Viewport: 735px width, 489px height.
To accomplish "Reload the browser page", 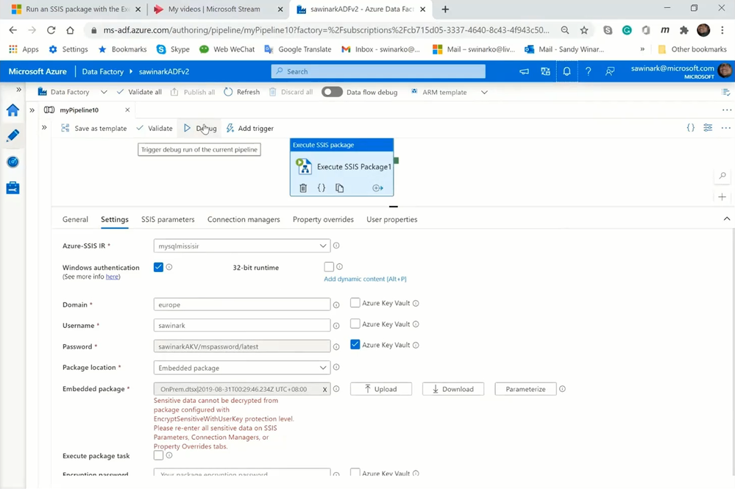I will [51, 30].
